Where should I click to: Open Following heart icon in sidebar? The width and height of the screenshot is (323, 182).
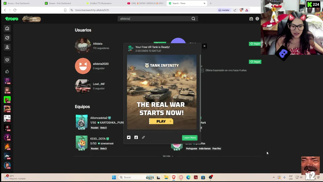pyautogui.click(x=7, y=60)
